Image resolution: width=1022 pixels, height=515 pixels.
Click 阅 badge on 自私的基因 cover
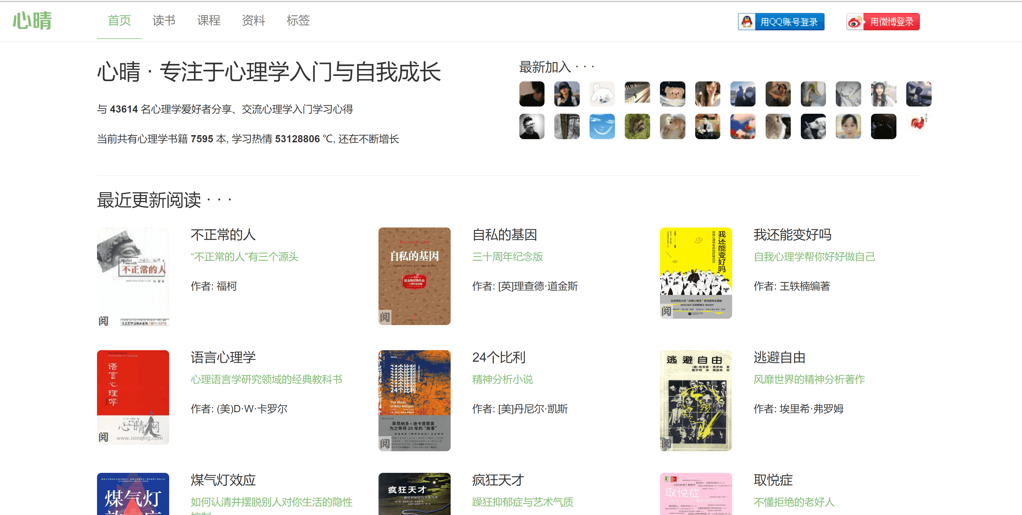385,317
